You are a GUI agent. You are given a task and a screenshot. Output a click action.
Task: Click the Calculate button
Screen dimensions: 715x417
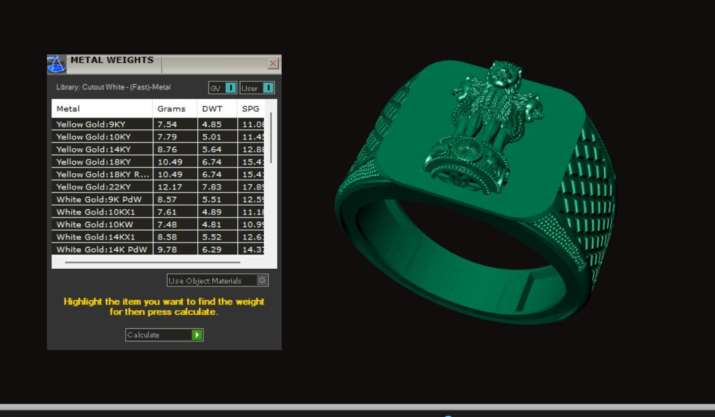pos(164,334)
